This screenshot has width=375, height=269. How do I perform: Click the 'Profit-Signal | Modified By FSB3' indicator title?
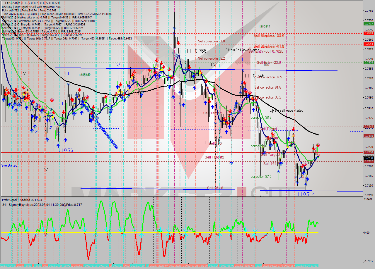click(x=22, y=200)
